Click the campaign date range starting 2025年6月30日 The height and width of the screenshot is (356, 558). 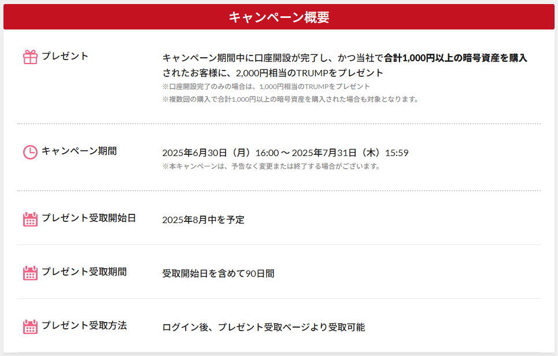tap(285, 153)
